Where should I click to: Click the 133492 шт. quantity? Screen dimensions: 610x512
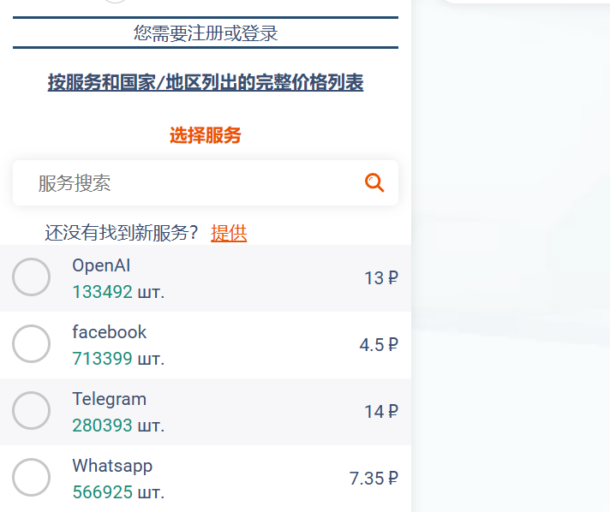point(118,292)
